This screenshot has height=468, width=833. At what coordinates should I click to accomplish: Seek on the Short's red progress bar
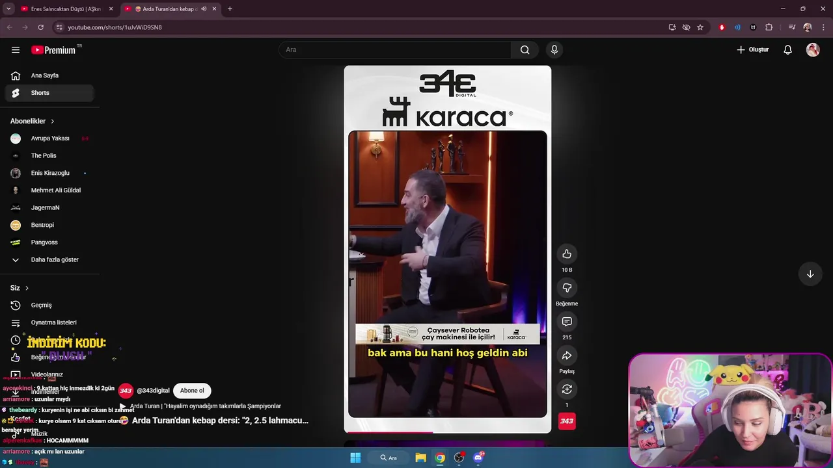point(448,432)
